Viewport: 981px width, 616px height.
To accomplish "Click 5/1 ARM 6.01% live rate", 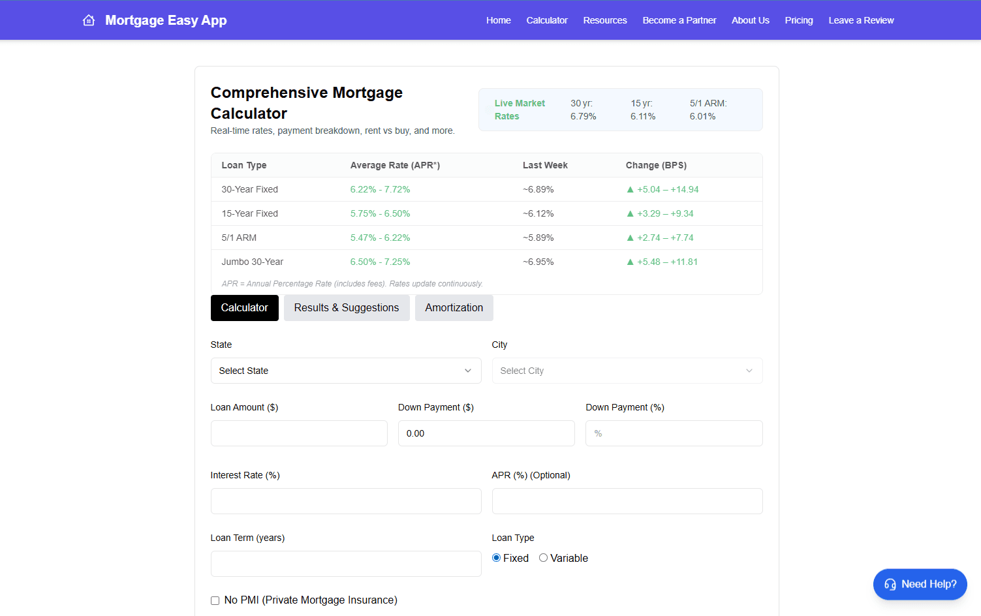I will (x=708, y=110).
